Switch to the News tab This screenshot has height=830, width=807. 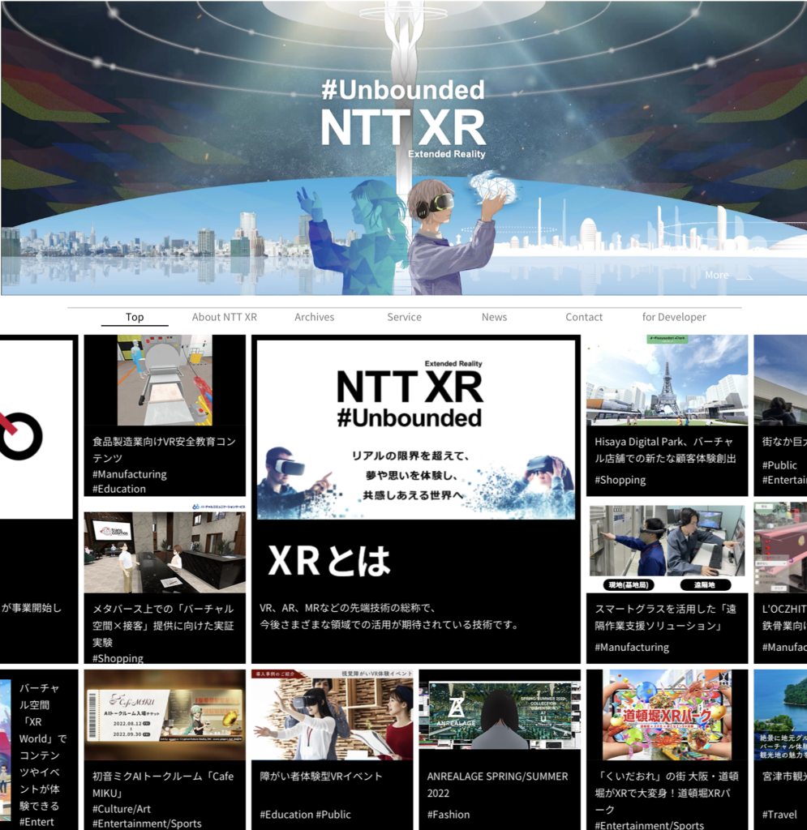494,317
